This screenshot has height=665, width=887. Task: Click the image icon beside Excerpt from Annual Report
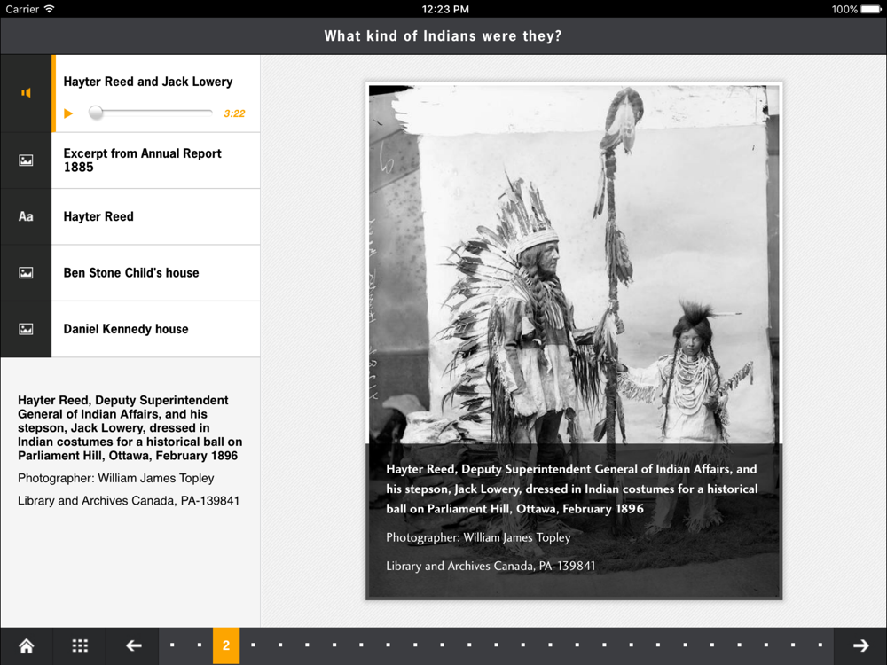tap(26, 160)
